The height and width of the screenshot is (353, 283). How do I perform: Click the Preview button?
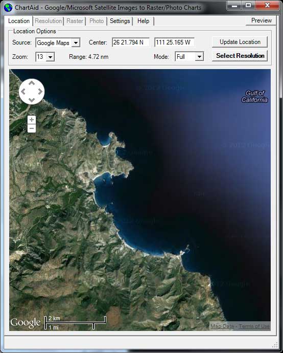click(x=261, y=20)
